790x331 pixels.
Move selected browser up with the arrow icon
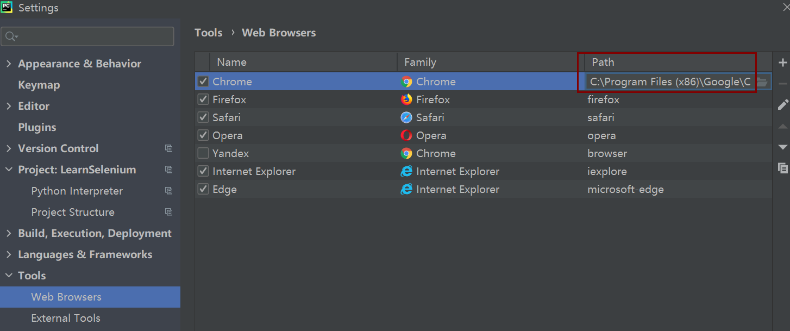click(x=783, y=126)
